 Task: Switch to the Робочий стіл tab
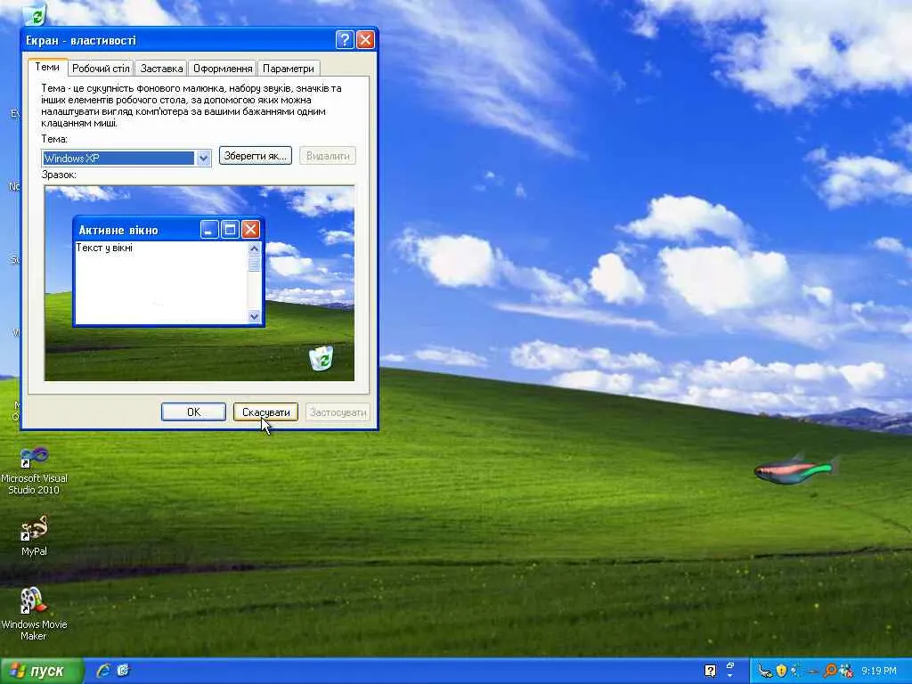101,69
